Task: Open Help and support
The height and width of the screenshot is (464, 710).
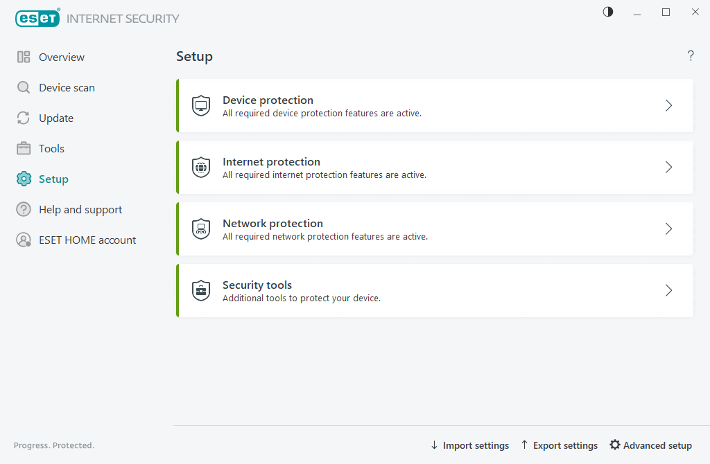Action: 80,210
